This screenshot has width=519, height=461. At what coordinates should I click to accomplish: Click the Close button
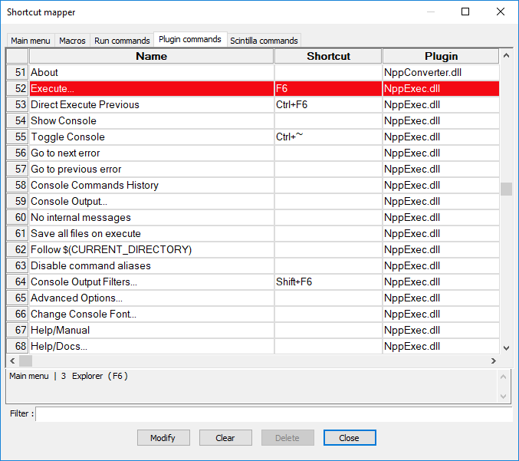point(350,437)
